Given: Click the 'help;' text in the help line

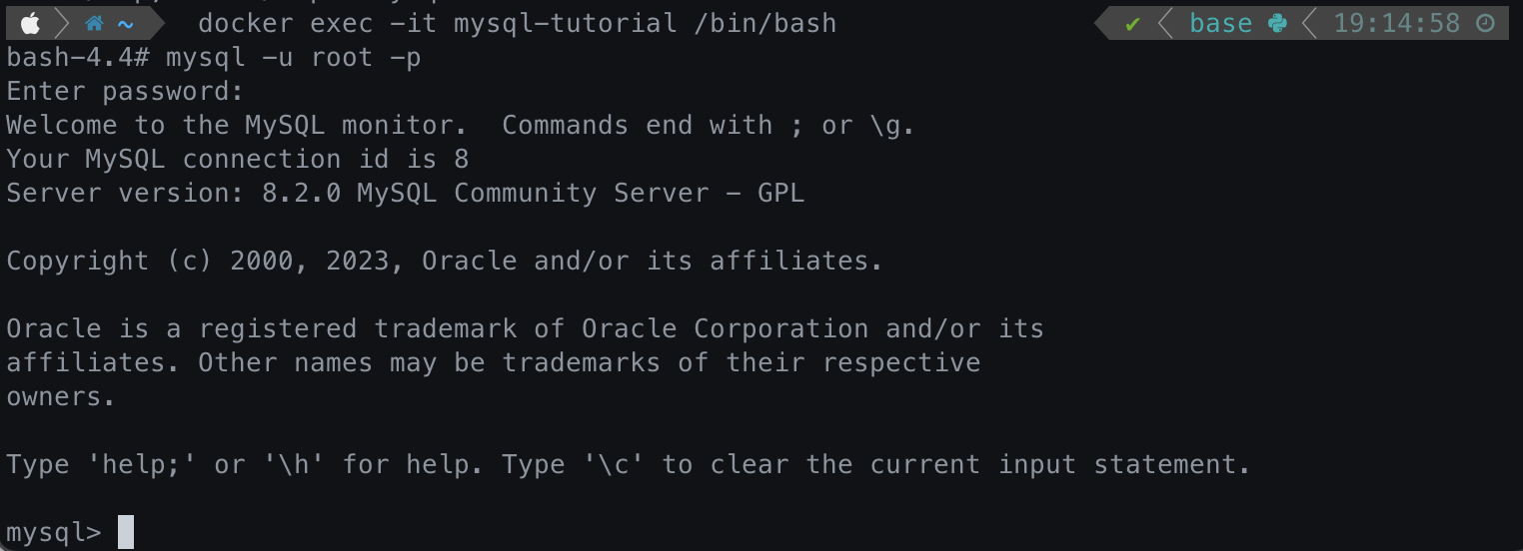Looking at the screenshot, I should 150,464.
